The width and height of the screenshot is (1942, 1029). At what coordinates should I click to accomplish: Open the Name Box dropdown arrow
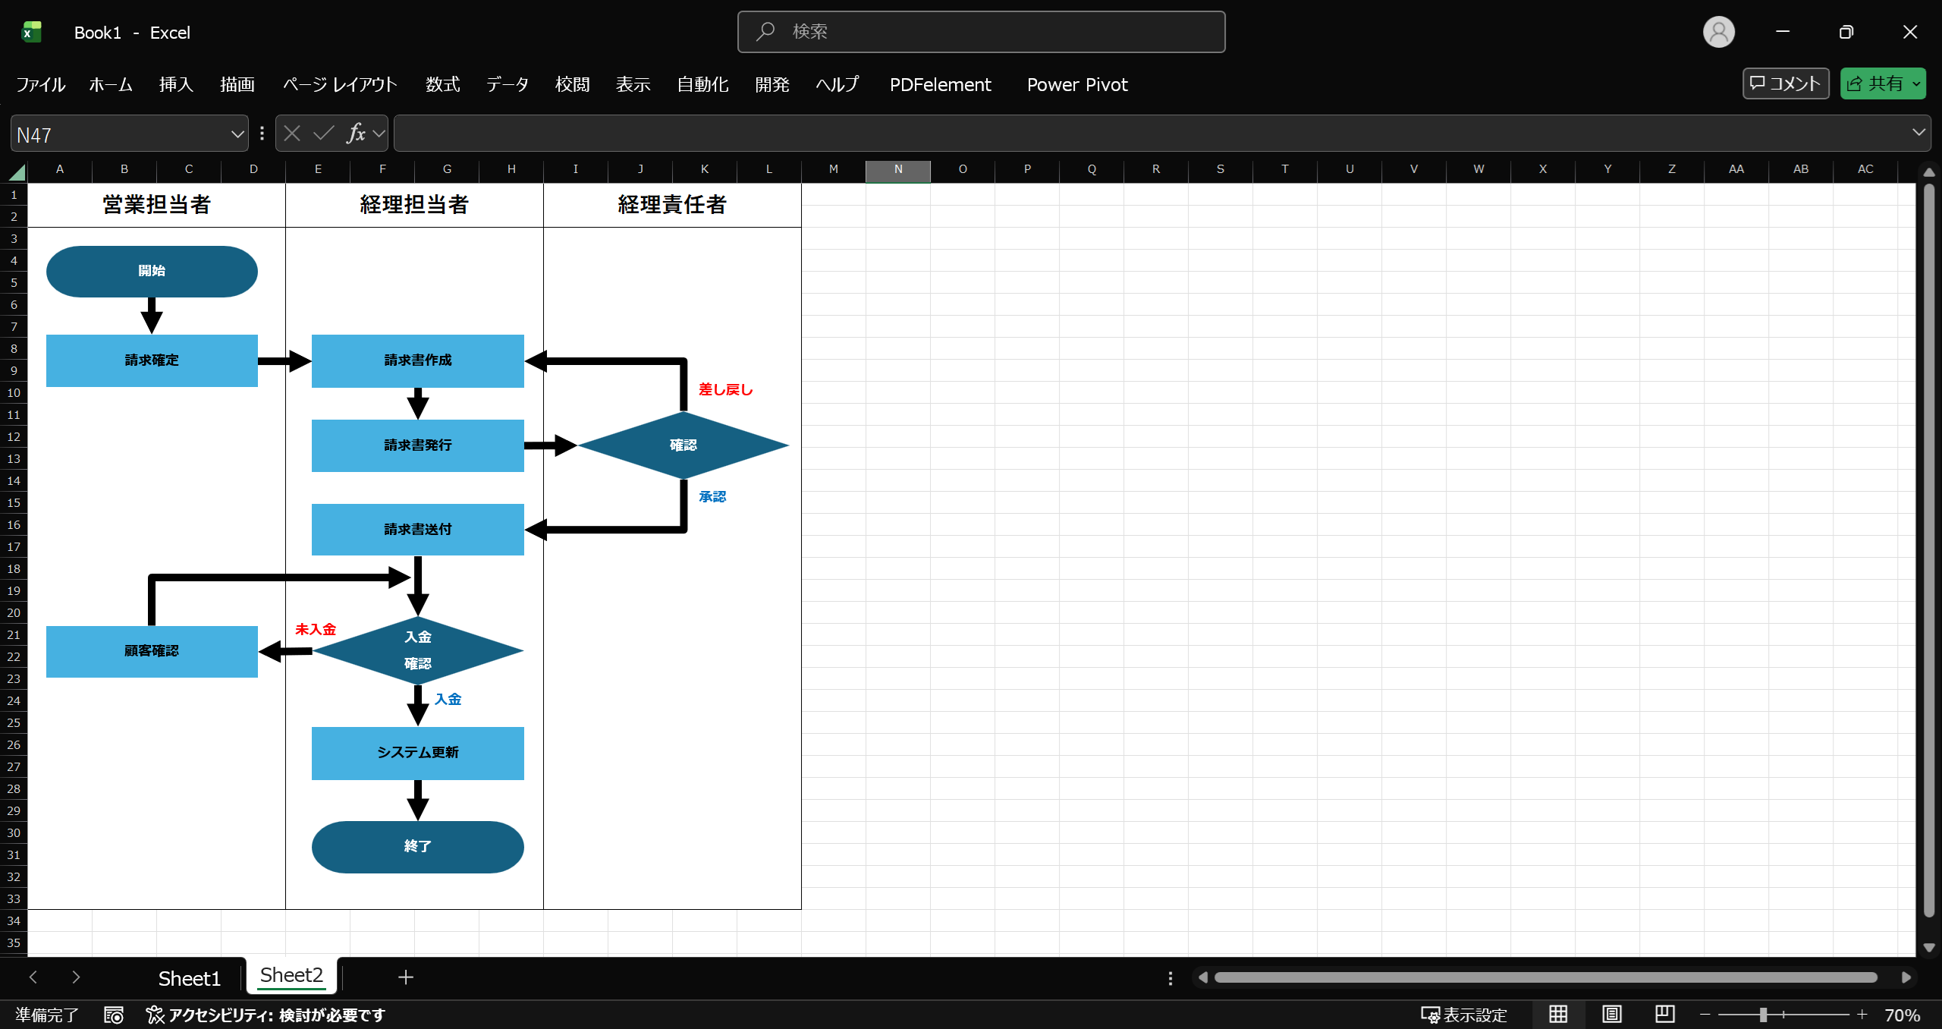[237, 134]
